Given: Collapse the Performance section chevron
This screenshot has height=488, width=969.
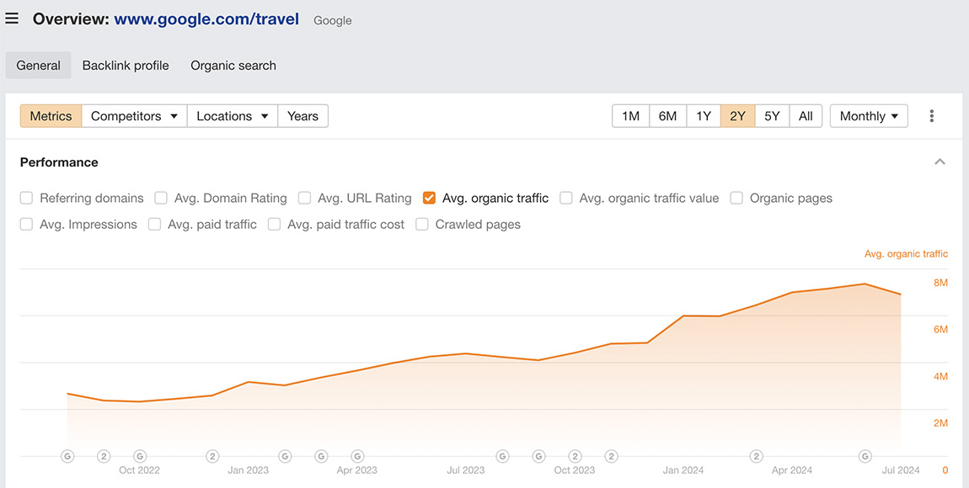Looking at the screenshot, I should pos(940,162).
